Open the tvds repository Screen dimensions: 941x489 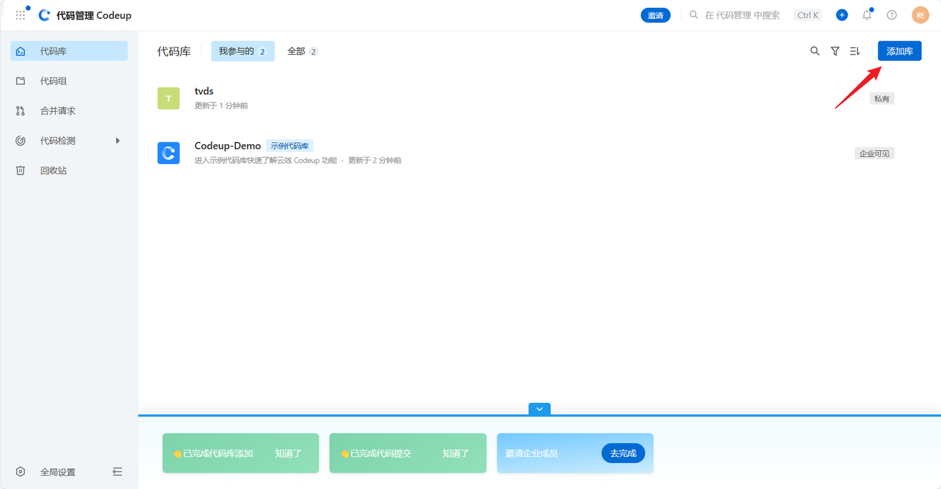pos(204,91)
